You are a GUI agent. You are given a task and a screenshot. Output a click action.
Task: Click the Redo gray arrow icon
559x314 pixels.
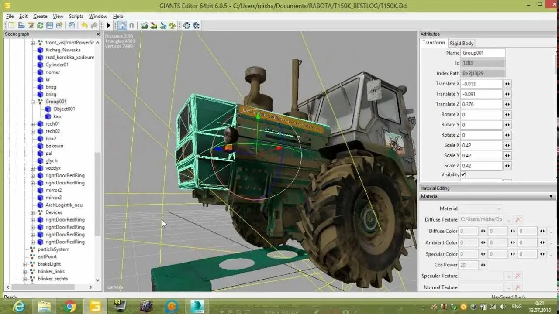[94, 26]
